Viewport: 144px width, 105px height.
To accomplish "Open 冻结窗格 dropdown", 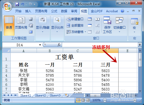I will [x=76, y=32].
